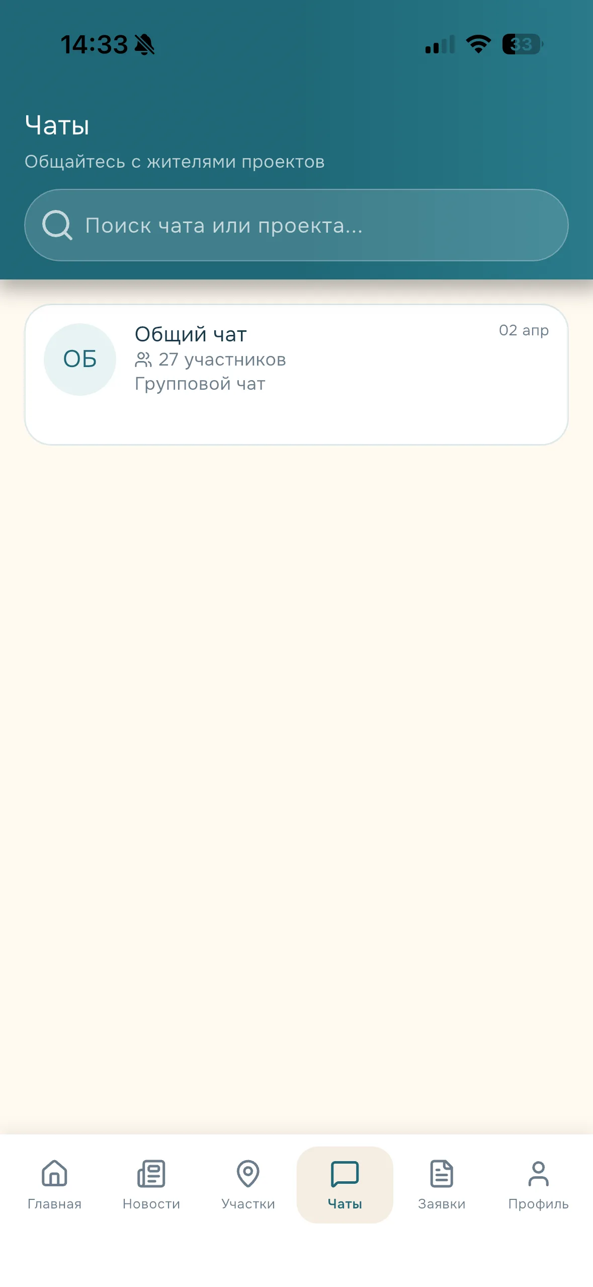Click the 02 апр date label
593x1287 pixels.
click(524, 330)
